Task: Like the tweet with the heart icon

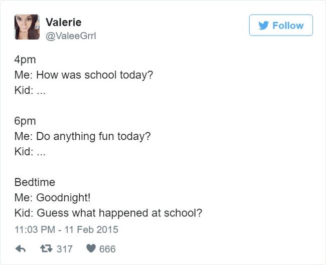Action: [x=90, y=248]
